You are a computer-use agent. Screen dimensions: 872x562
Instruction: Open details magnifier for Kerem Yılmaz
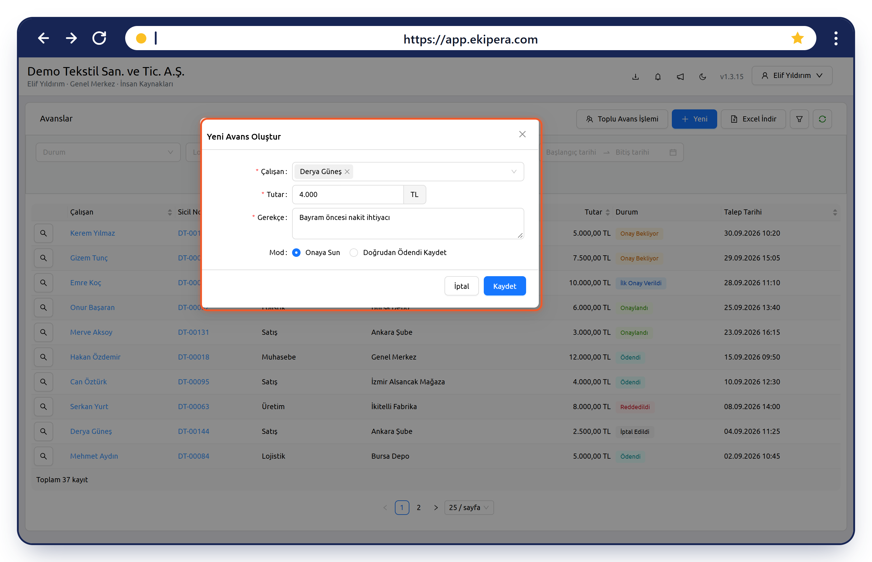pyautogui.click(x=44, y=233)
